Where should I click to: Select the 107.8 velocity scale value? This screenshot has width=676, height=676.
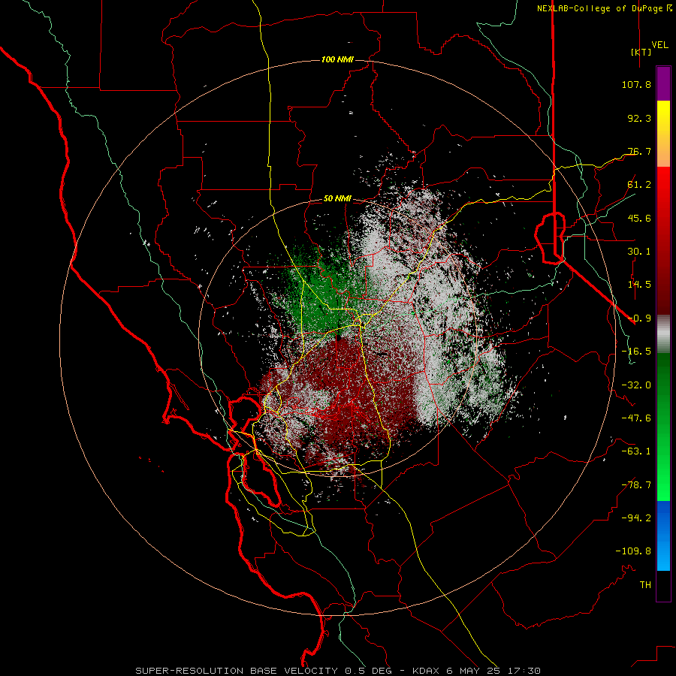click(x=636, y=84)
